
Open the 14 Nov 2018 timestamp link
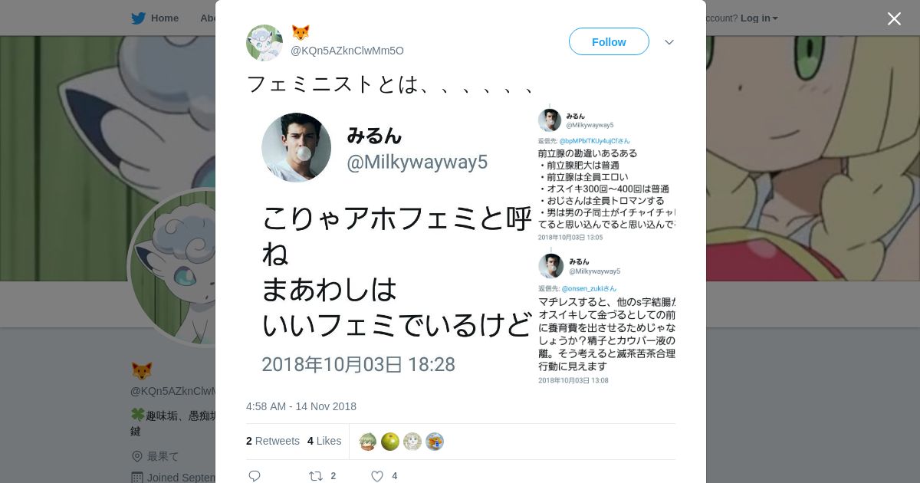301,406
